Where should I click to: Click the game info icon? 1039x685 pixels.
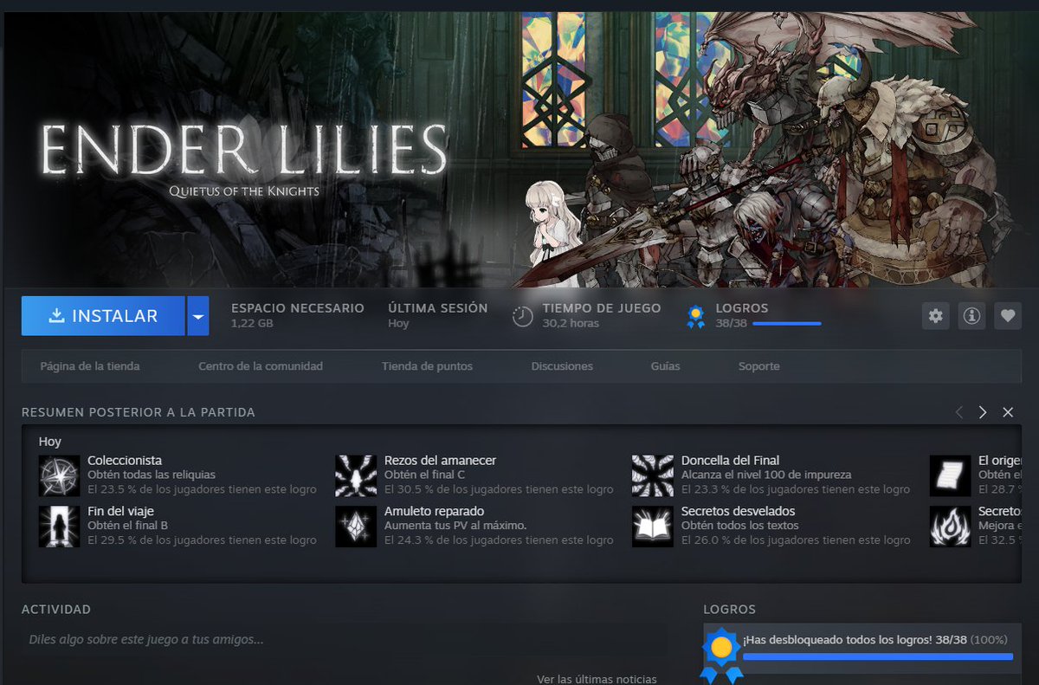pyautogui.click(x=971, y=316)
